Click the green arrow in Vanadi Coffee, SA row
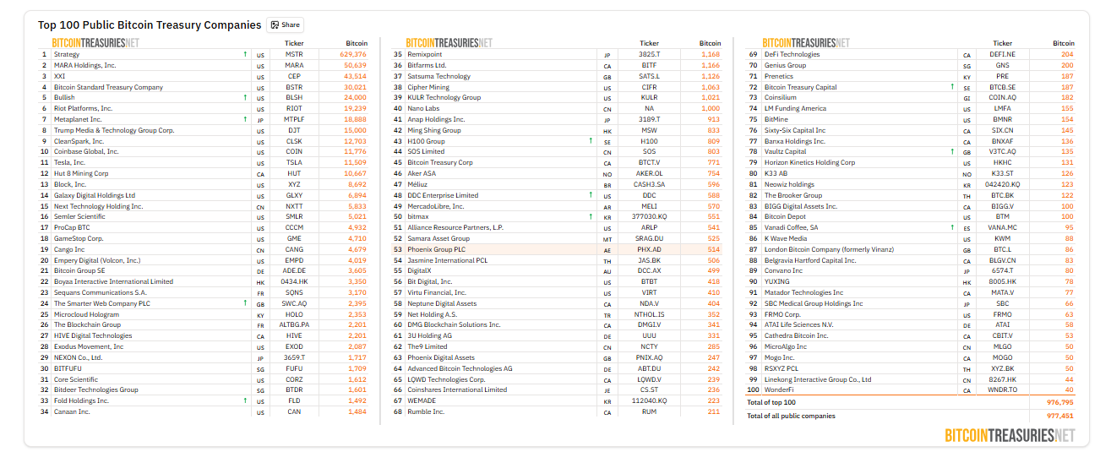Screen dimensions: 1111x452 click(952, 227)
